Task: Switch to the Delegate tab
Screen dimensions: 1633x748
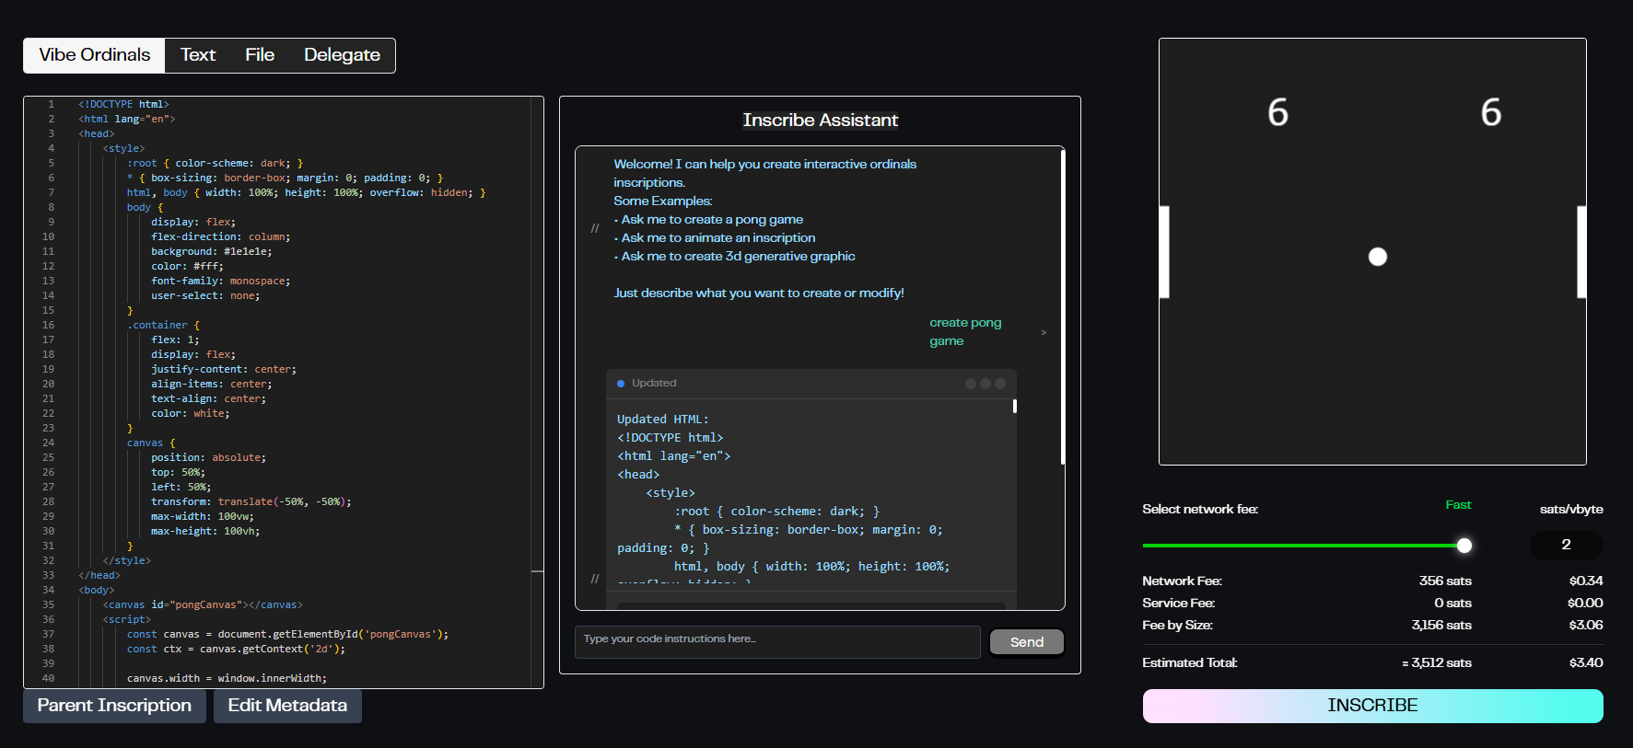Action: pyautogui.click(x=342, y=55)
